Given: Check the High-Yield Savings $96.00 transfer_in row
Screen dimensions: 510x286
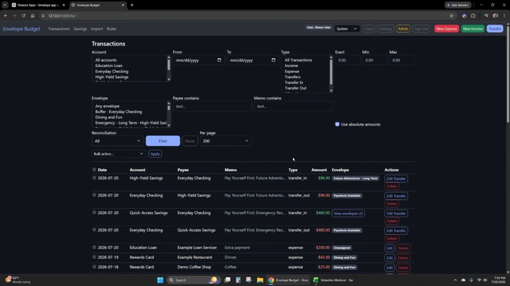Looking at the screenshot, I should click(94, 177).
